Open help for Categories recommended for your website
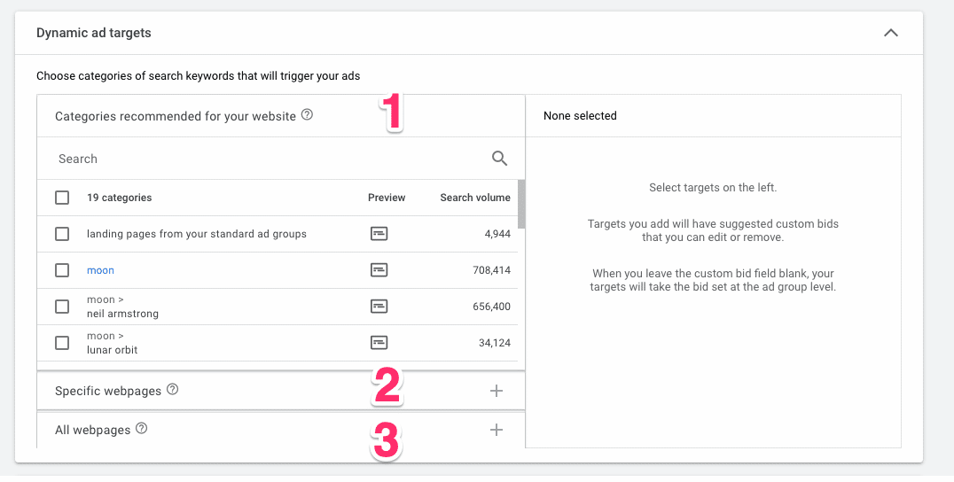 (x=308, y=114)
